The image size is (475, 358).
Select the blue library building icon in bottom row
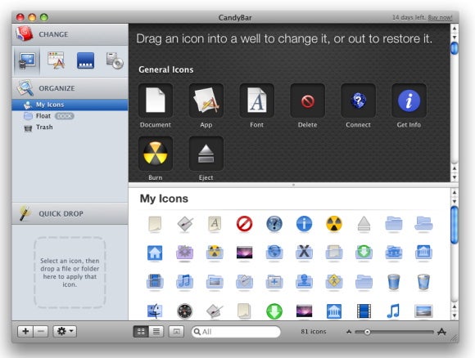coord(334,311)
